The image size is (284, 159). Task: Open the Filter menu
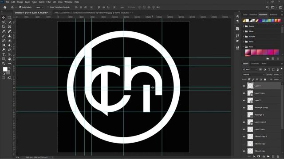48,2
